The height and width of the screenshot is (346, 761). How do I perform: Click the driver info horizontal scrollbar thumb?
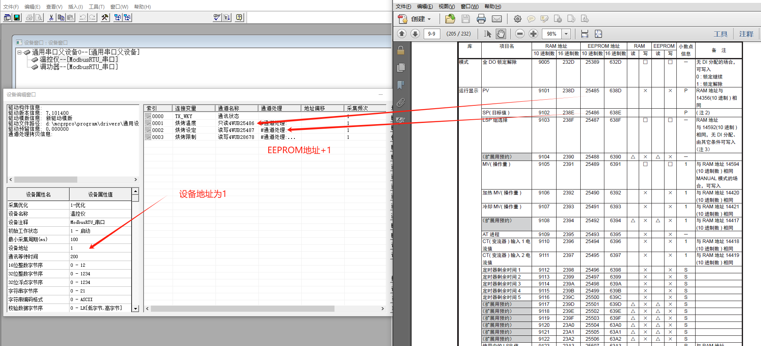(46, 179)
